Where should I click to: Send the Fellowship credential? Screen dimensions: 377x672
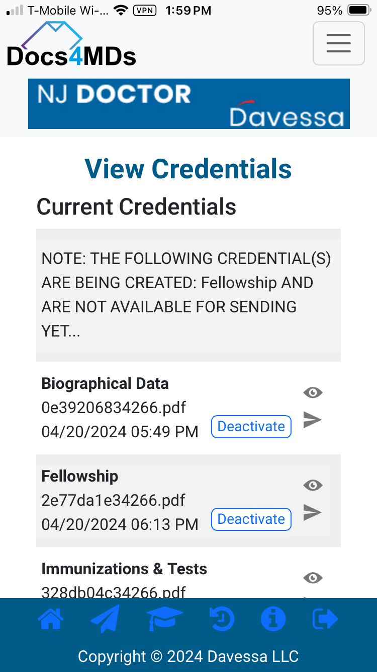pos(312,512)
